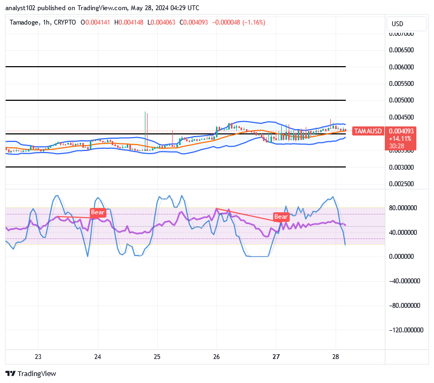Click the 0.006000 price axis label
The height and width of the screenshot is (383, 434).
coord(401,67)
